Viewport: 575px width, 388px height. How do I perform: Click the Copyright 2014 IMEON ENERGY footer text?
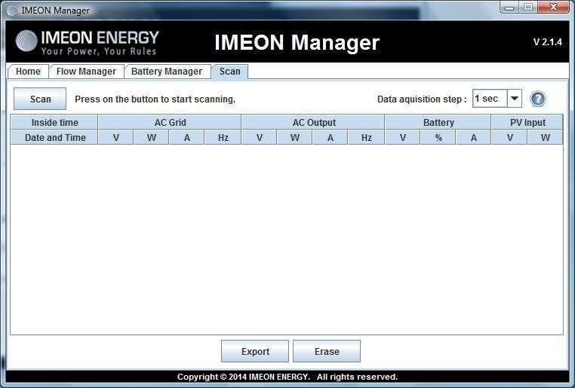click(287, 377)
